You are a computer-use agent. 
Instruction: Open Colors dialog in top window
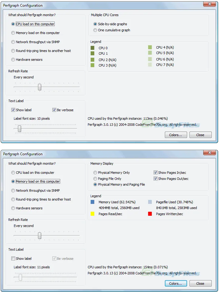(x=176, y=135)
